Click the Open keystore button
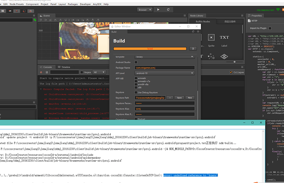 coord(179,98)
